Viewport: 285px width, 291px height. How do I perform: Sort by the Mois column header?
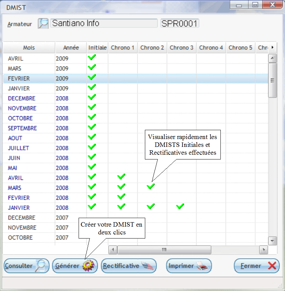[29, 48]
